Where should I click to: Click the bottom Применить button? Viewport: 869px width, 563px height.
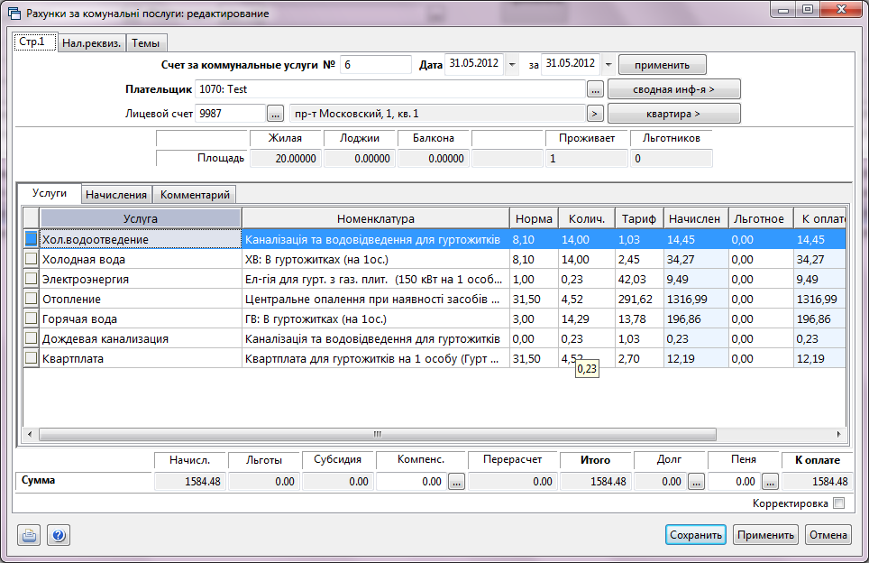pyautogui.click(x=765, y=535)
